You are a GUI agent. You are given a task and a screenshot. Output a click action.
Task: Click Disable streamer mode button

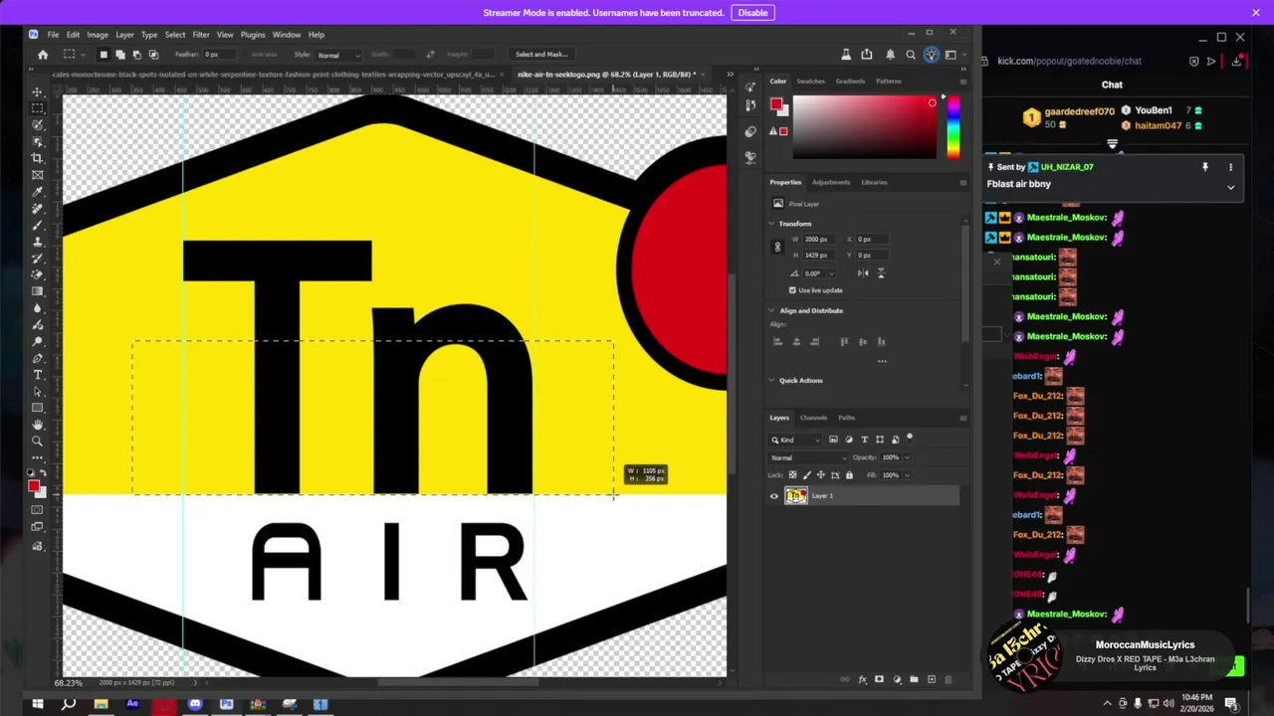pyautogui.click(x=752, y=13)
